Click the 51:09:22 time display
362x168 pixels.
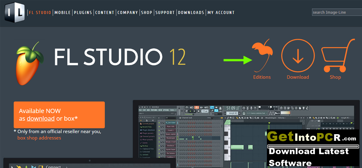click(x=233, y=108)
